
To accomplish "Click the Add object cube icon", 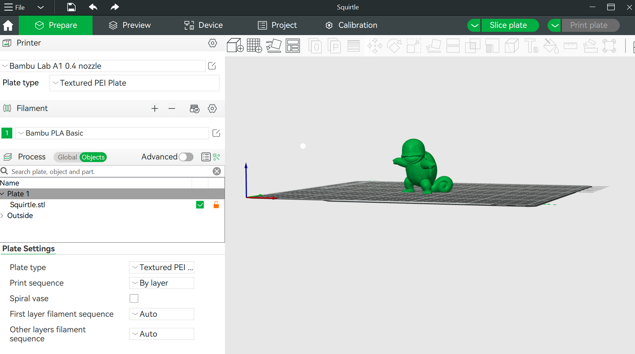I will tap(235, 46).
